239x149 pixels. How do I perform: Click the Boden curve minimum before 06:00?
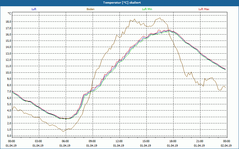click(x=63, y=131)
